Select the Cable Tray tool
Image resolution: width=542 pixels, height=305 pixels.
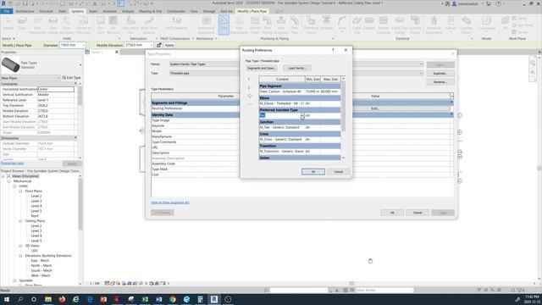coord(357,24)
